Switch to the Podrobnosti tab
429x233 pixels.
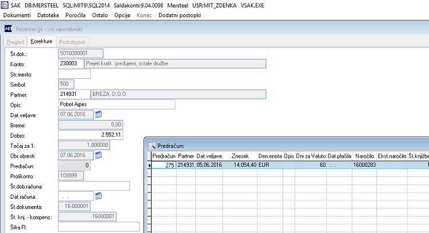(72, 42)
